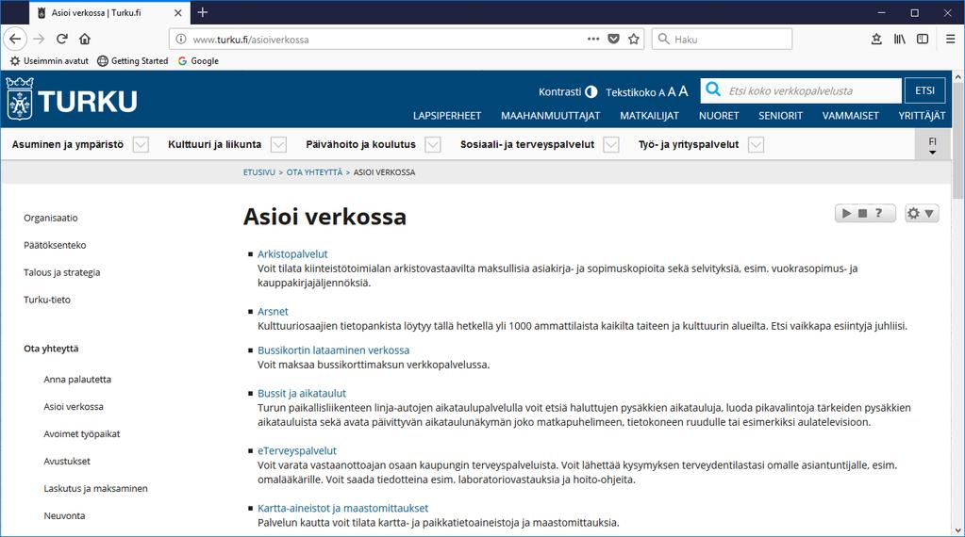Click the magnifier icon in site search
965x537 pixels.
click(713, 89)
